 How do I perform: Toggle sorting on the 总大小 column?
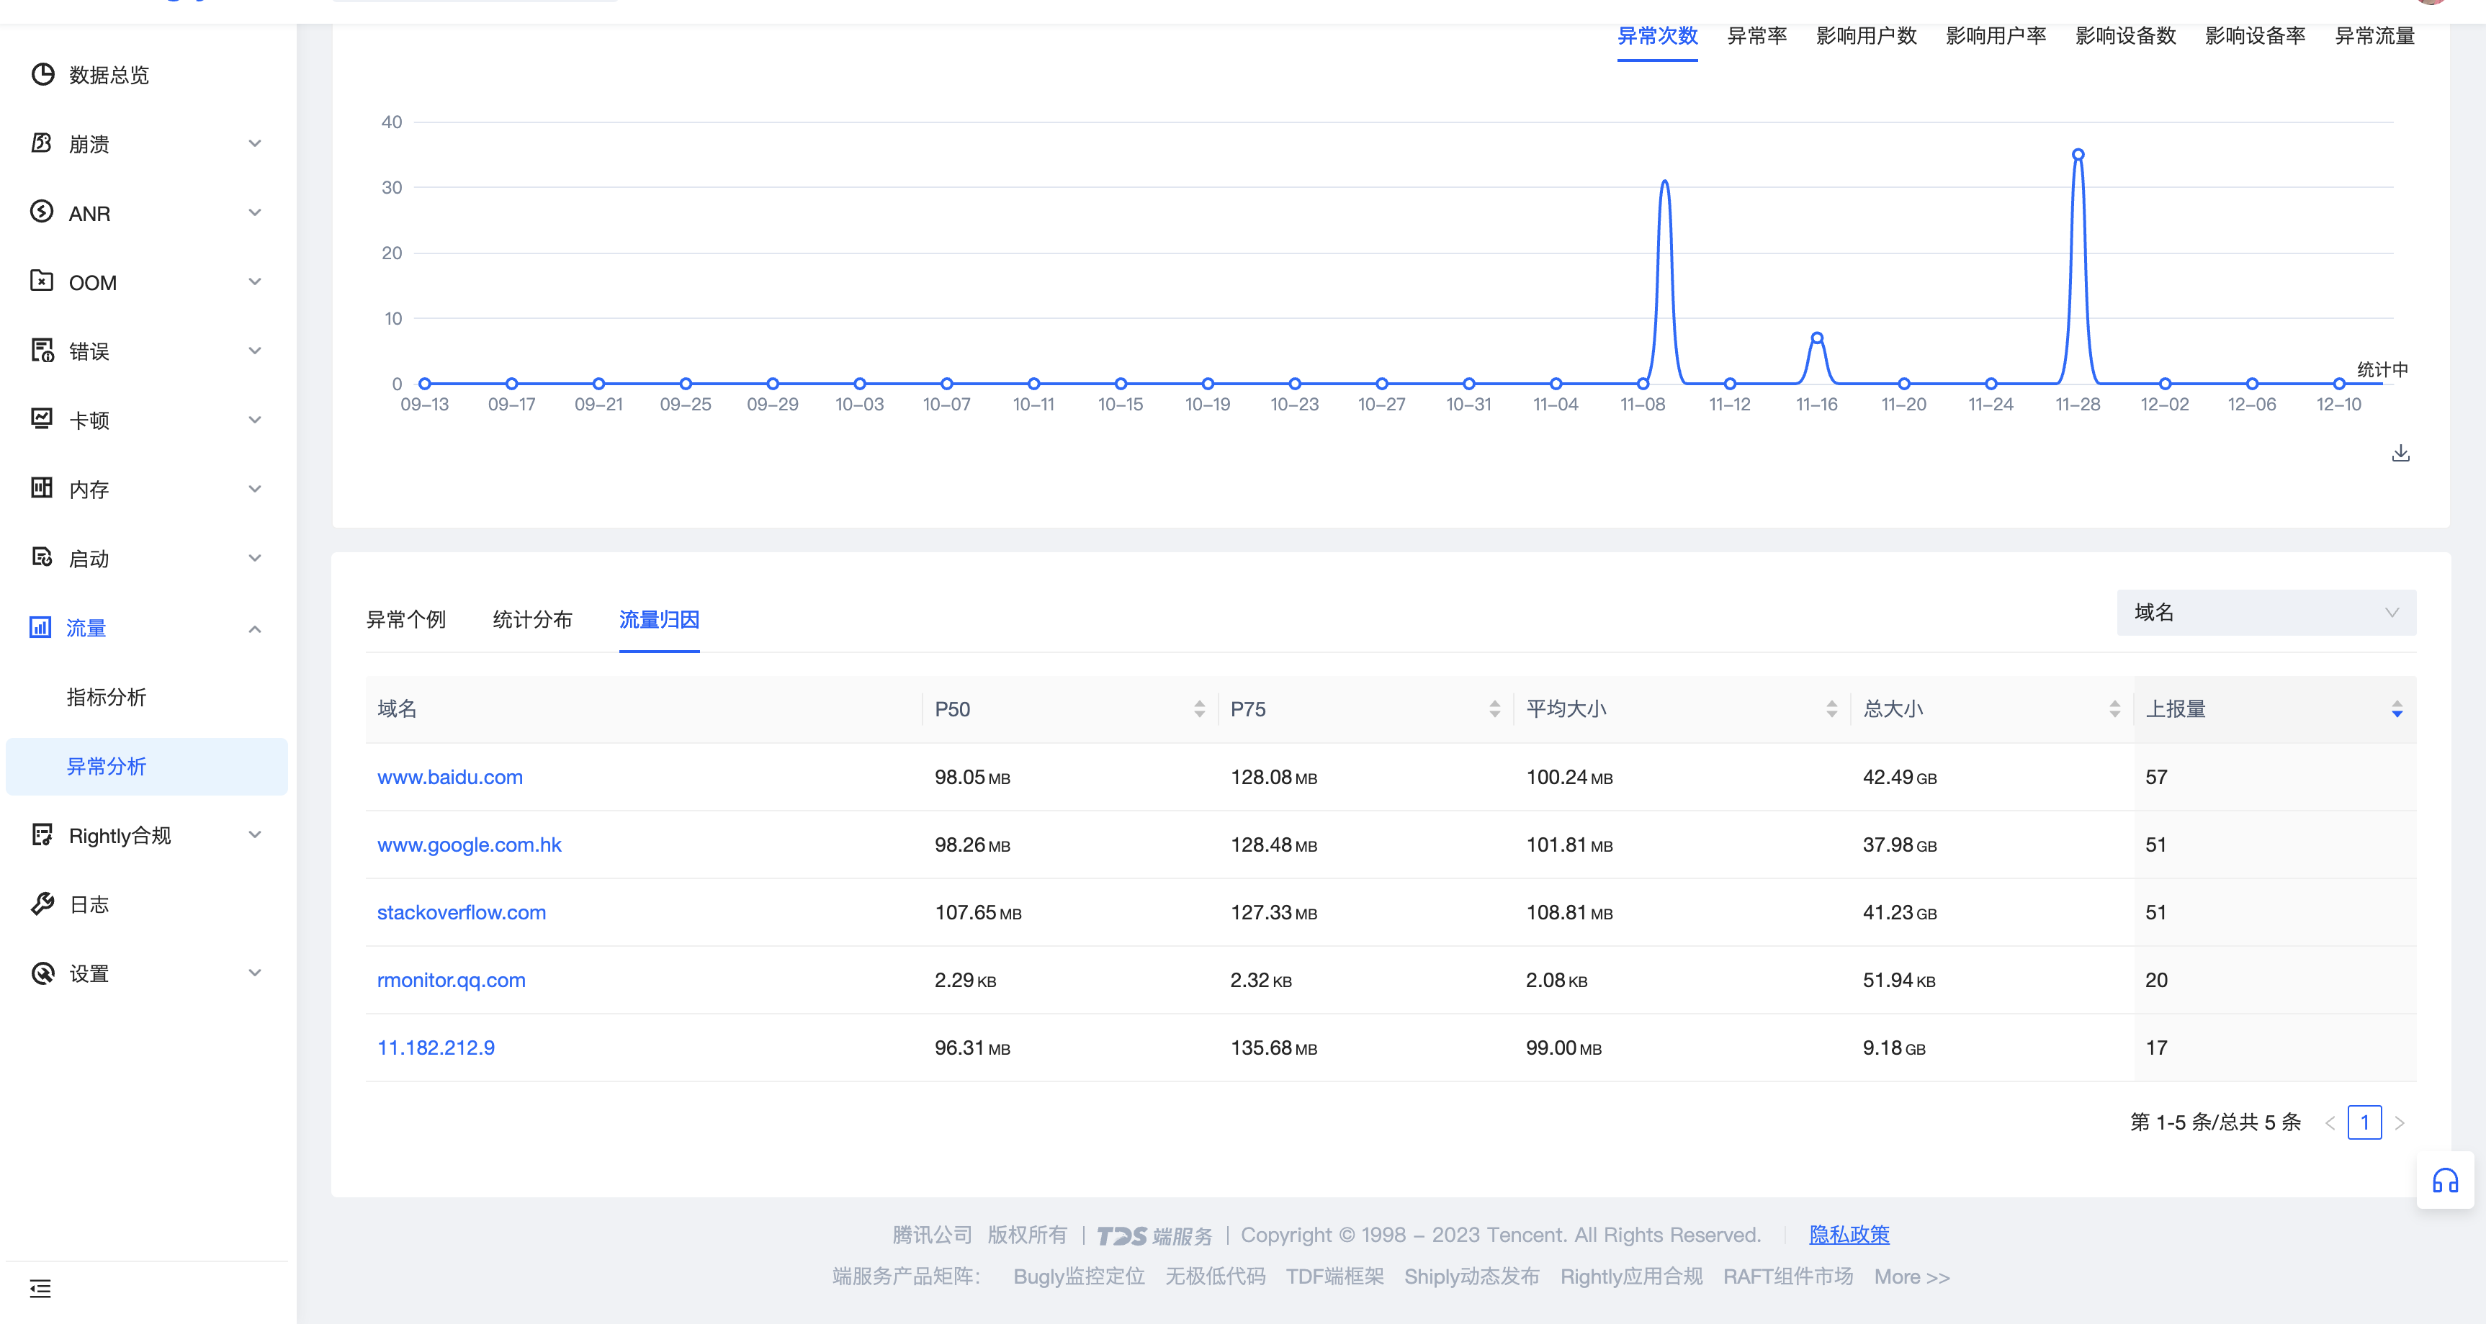2114,709
